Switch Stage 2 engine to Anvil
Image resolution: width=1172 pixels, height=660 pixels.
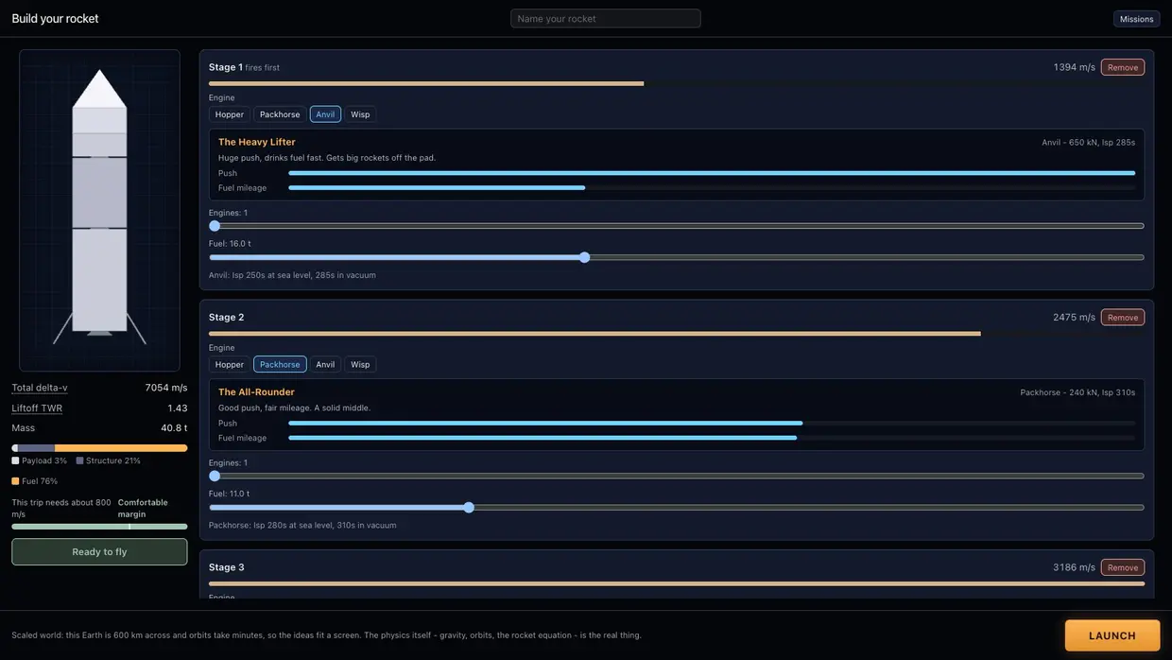tap(325, 364)
